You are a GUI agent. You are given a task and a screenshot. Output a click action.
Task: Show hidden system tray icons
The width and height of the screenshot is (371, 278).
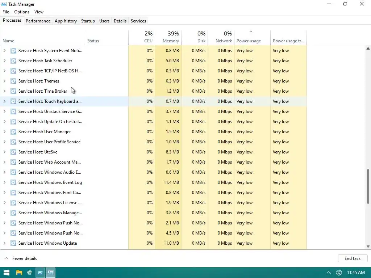pyautogui.click(x=329, y=273)
